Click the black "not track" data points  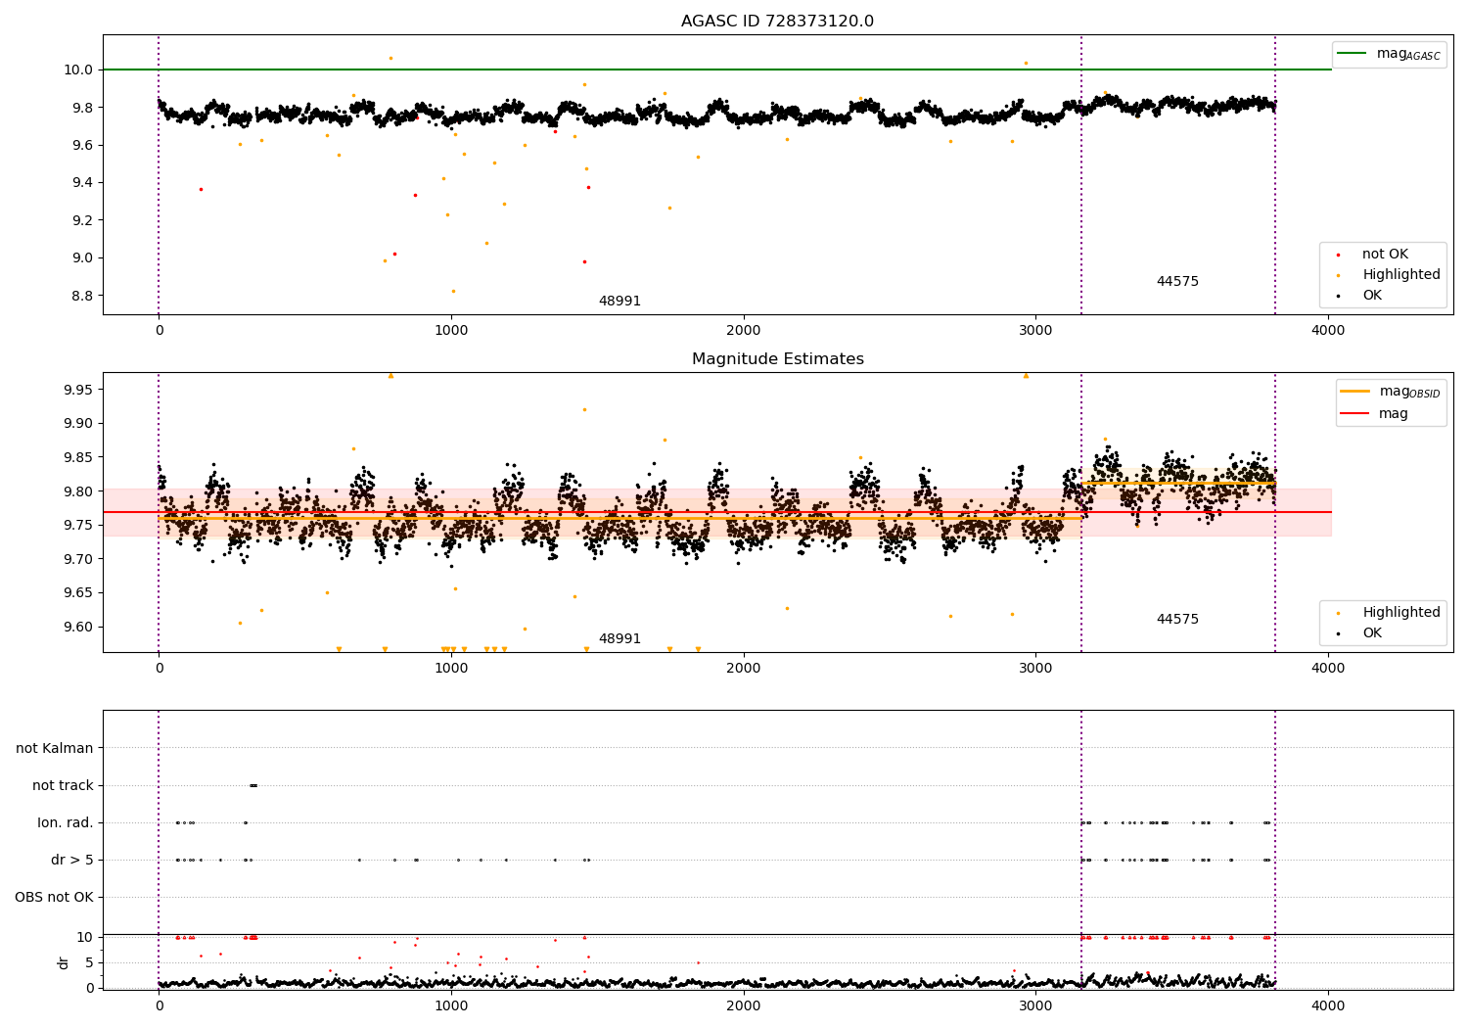pos(253,785)
